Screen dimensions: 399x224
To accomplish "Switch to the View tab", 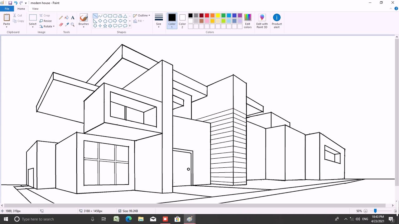I will point(35,9).
